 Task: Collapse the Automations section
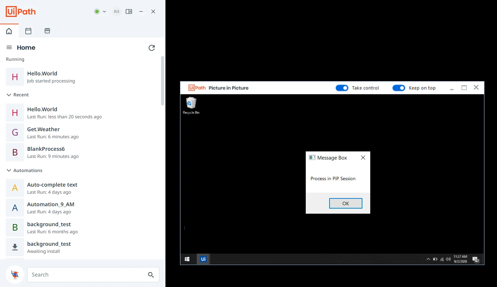(x=9, y=170)
